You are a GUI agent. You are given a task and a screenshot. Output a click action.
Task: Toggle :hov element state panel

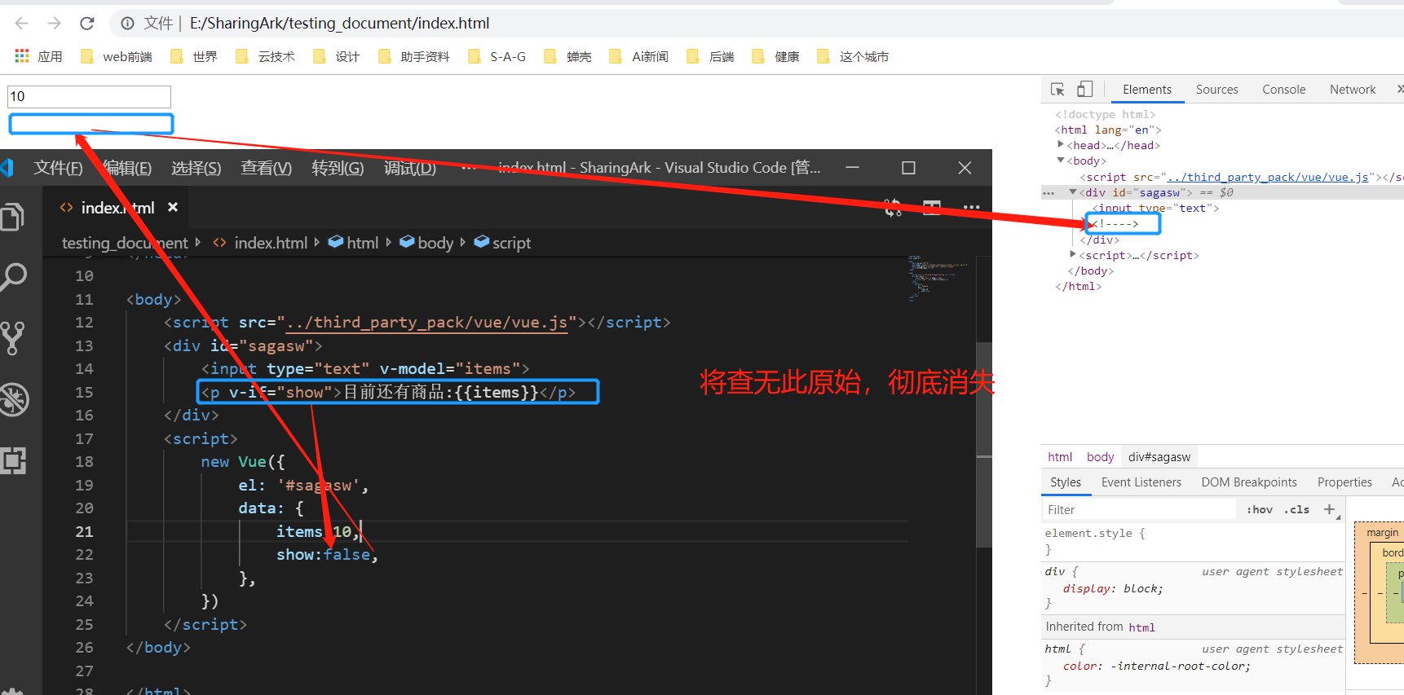(1260, 509)
